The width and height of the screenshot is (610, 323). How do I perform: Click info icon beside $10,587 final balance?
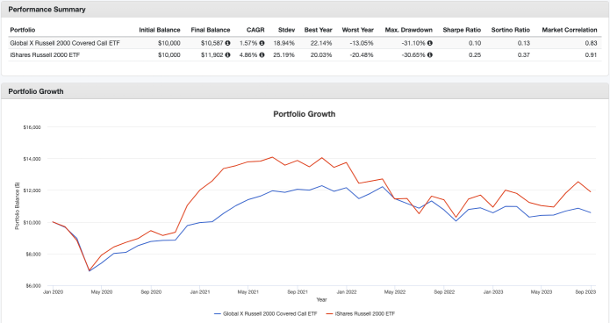pos(227,43)
